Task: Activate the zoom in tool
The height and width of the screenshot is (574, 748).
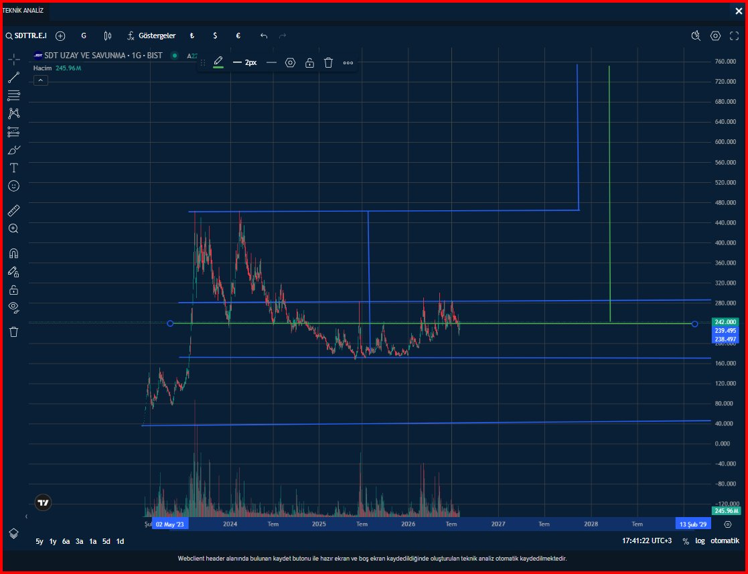Action: point(14,228)
